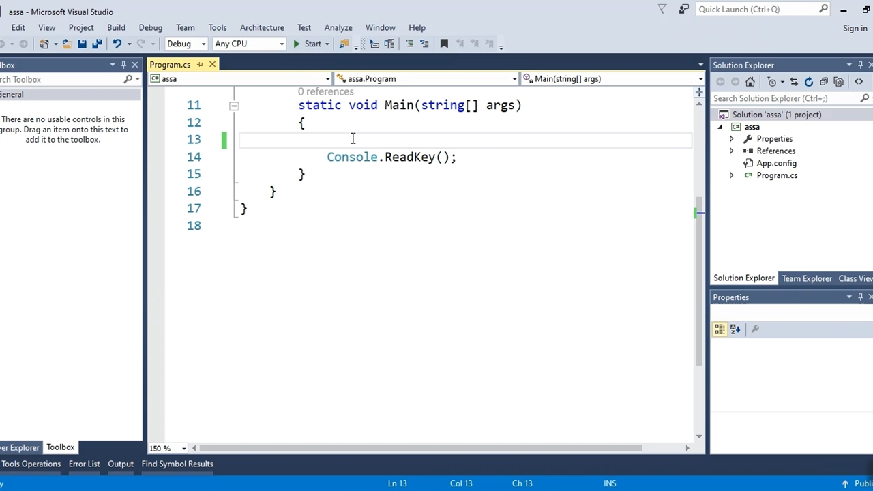This screenshot has height=491, width=873.
Task: Open the Build menu
Action: tap(116, 27)
